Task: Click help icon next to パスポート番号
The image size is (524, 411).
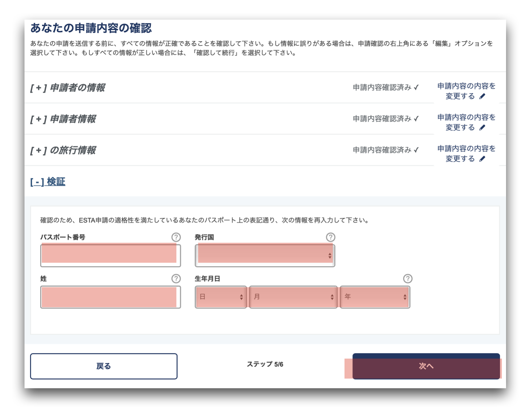Action: [x=176, y=237]
